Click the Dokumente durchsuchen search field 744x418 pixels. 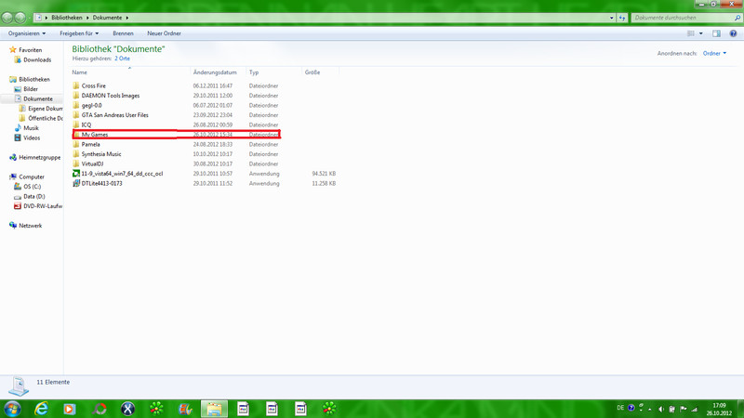(682, 18)
